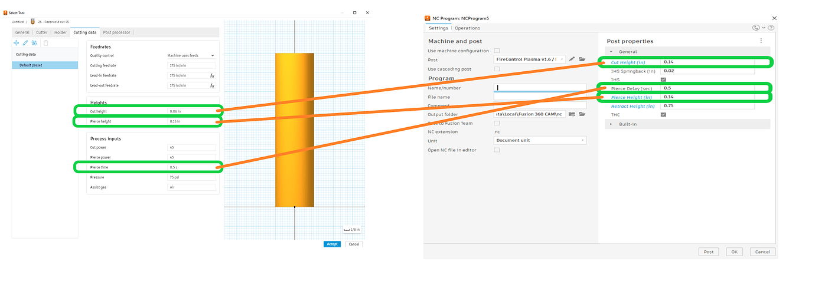The height and width of the screenshot is (285, 815).
Task: Click the pencil rename preset icon
Action: [x=25, y=43]
